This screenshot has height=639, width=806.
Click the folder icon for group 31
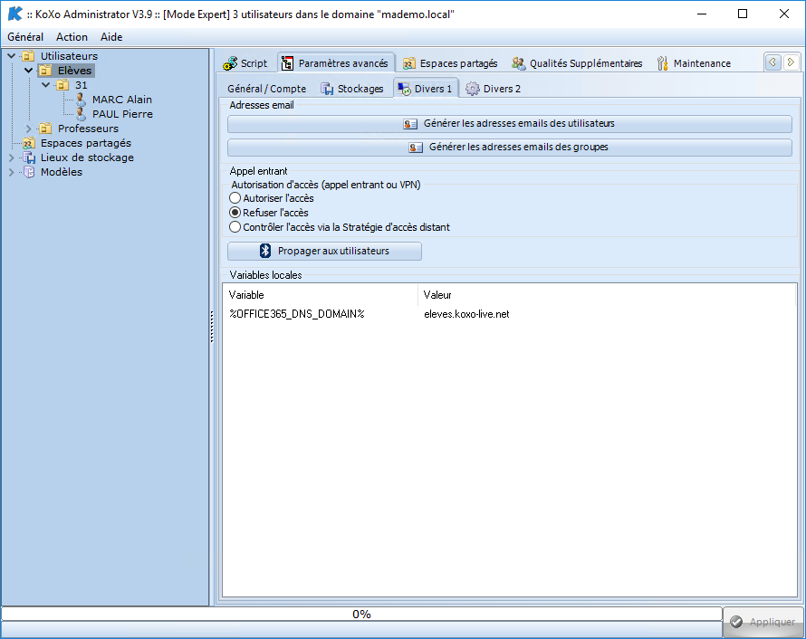[x=62, y=85]
